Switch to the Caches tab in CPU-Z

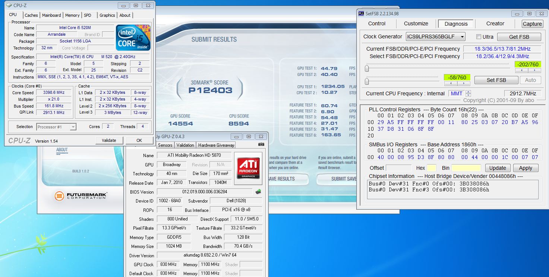pyautogui.click(x=31, y=15)
